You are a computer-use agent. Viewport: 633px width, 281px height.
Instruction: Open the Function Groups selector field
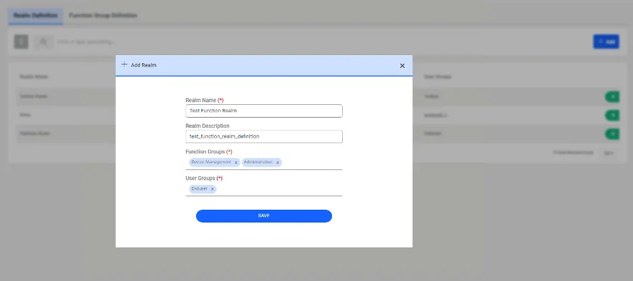pos(264,163)
